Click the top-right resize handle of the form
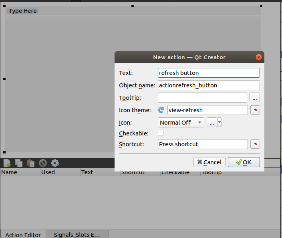282x238 pixels. pyautogui.click(x=261, y=6)
